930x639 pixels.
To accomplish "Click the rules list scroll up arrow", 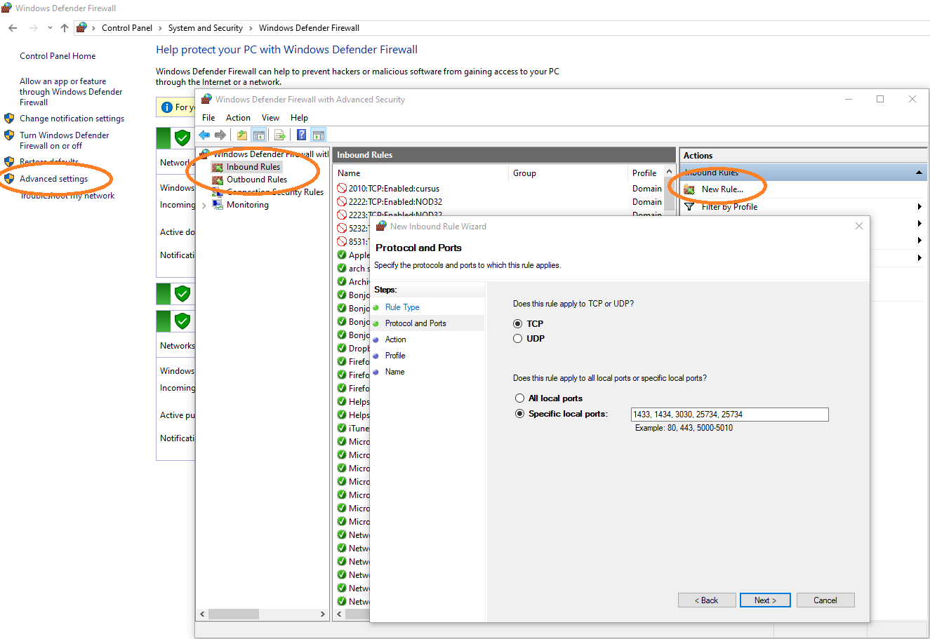I will 669,172.
